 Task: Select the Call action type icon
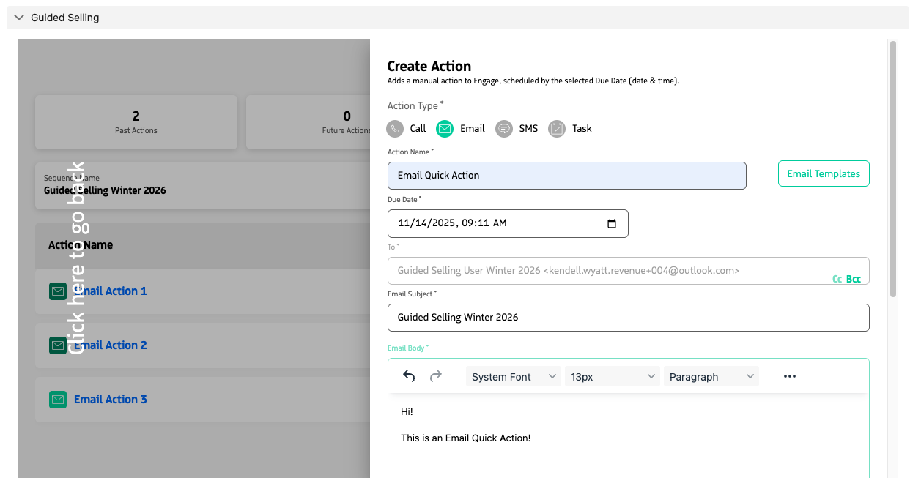[x=394, y=128]
